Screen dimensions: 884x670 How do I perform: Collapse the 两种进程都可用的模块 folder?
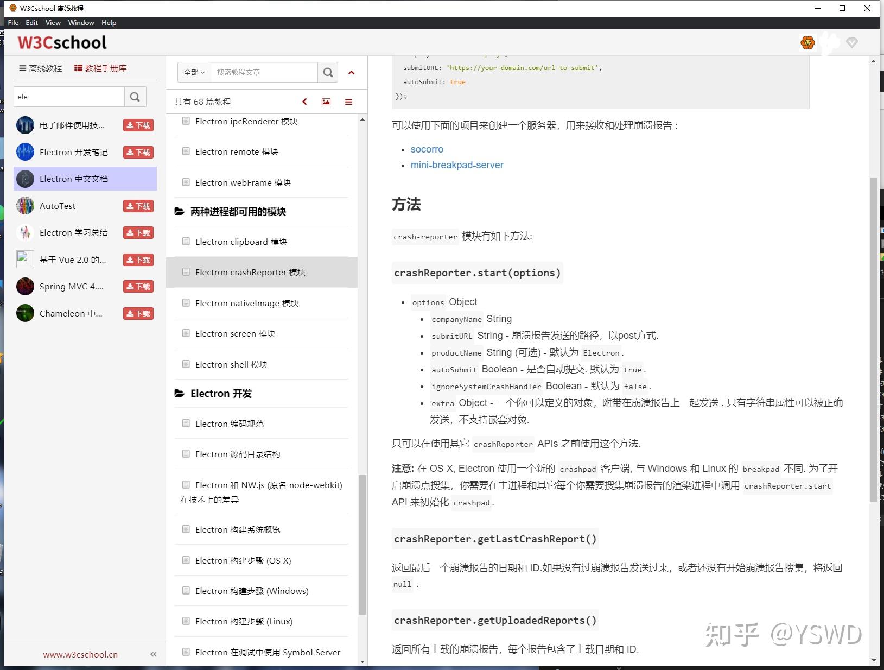point(180,212)
